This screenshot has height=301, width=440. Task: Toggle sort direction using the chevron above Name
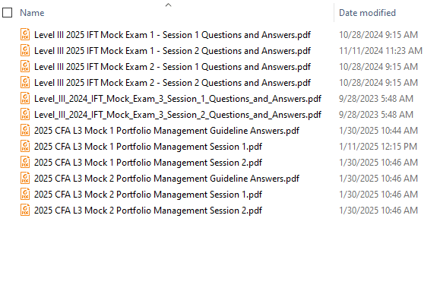click(x=168, y=5)
